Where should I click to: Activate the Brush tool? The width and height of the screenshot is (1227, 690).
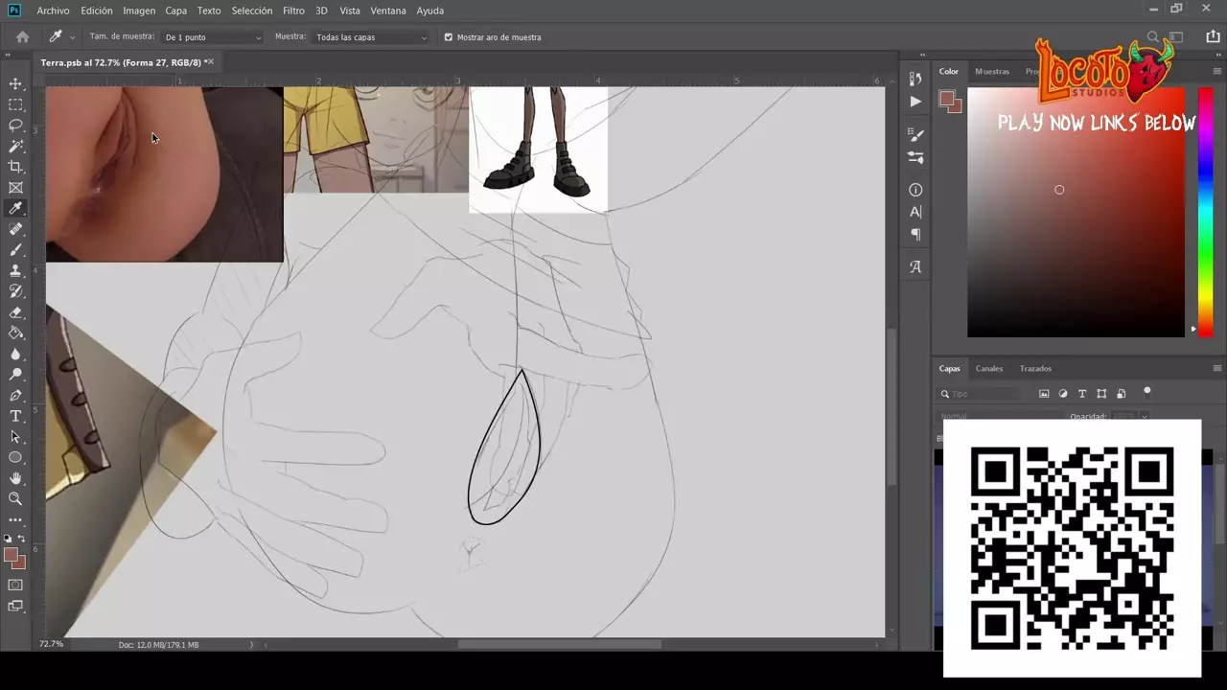coord(15,250)
